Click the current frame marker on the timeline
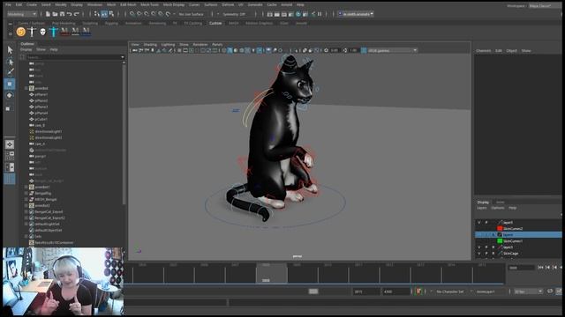565x317 pixels. coord(271,274)
